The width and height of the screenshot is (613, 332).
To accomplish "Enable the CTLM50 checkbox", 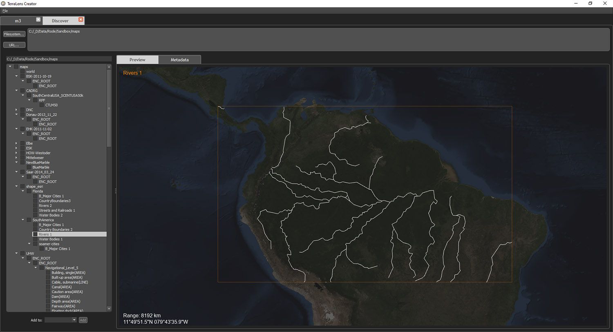I will click(41, 105).
